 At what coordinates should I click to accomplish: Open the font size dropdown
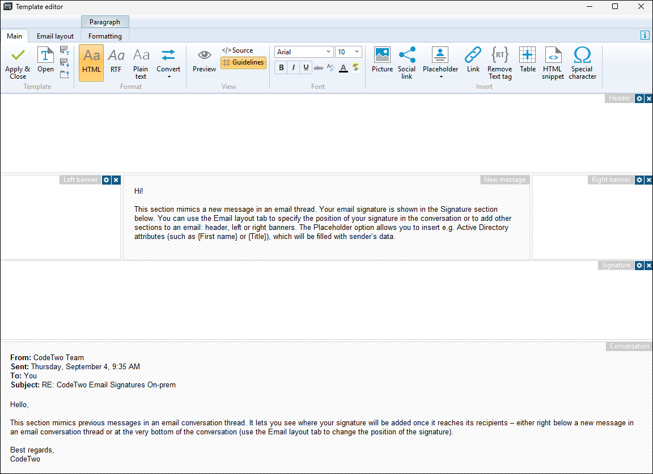click(357, 52)
